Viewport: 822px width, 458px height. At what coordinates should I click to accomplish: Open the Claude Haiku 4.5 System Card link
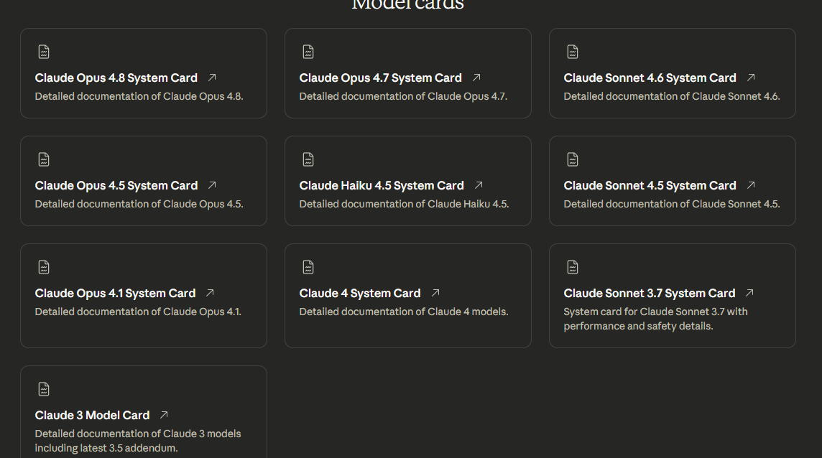(382, 185)
